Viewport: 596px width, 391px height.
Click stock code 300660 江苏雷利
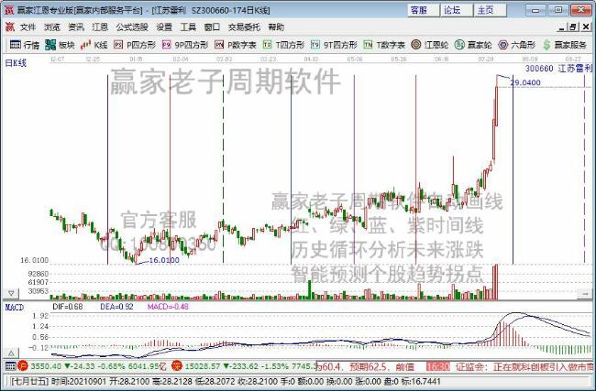558,69
